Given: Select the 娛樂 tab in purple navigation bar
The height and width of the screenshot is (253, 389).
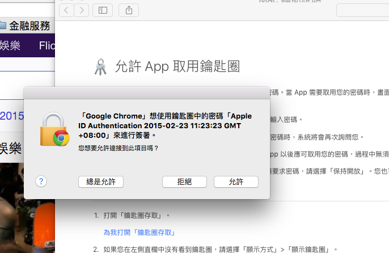Looking at the screenshot, I should coord(10,45).
